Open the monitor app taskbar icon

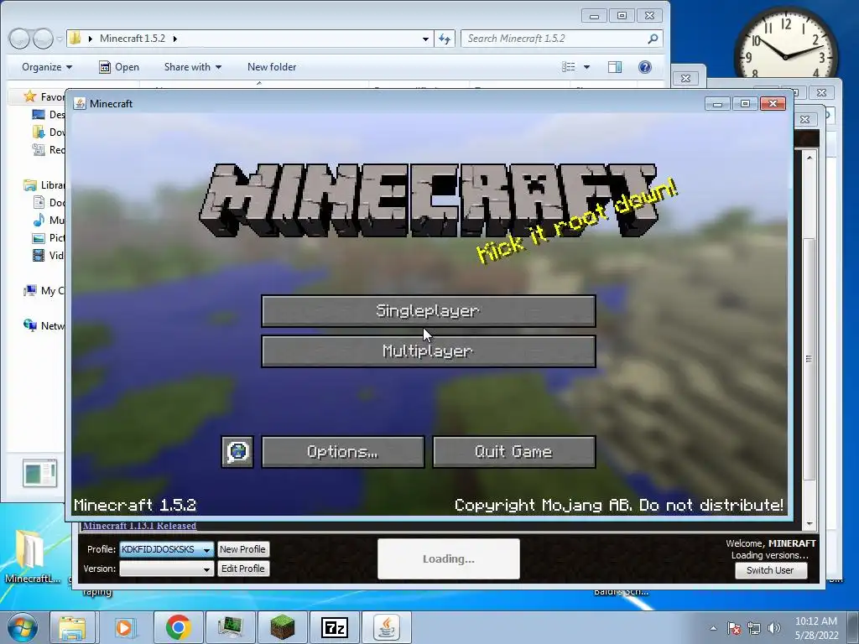[231, 627]
